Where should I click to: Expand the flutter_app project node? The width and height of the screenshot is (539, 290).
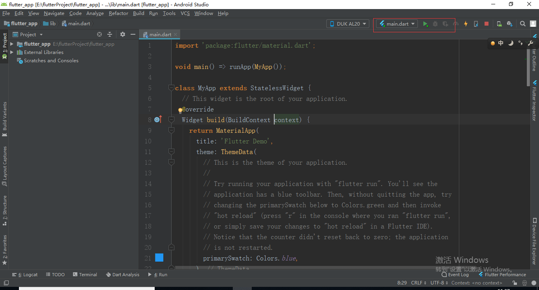click(x=12, y=44)
